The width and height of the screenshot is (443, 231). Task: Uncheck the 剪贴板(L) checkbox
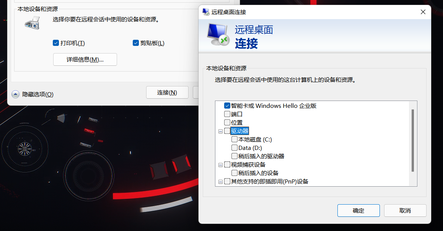click(x=135, y=43)
